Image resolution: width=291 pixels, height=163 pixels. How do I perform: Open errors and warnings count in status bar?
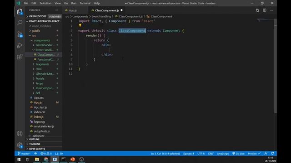tap(46, 153)
